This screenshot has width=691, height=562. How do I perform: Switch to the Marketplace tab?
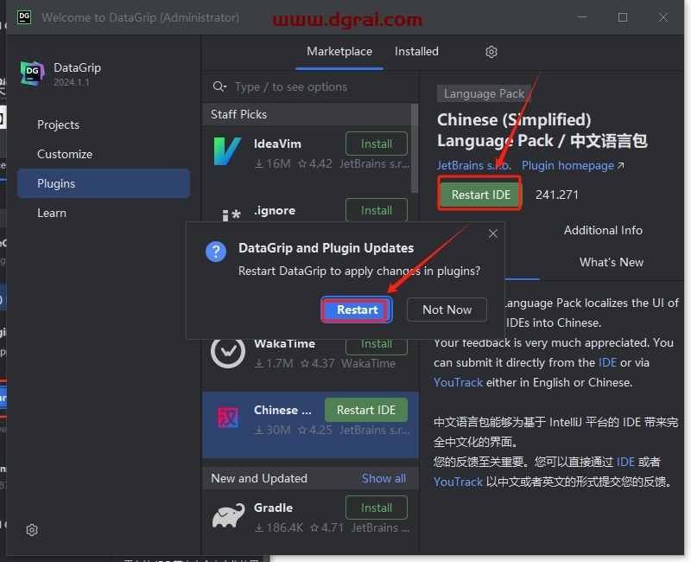pyautogui.click(x=339, y=52)
